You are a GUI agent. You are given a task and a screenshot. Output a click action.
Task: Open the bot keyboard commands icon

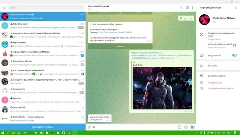(179, 127)
